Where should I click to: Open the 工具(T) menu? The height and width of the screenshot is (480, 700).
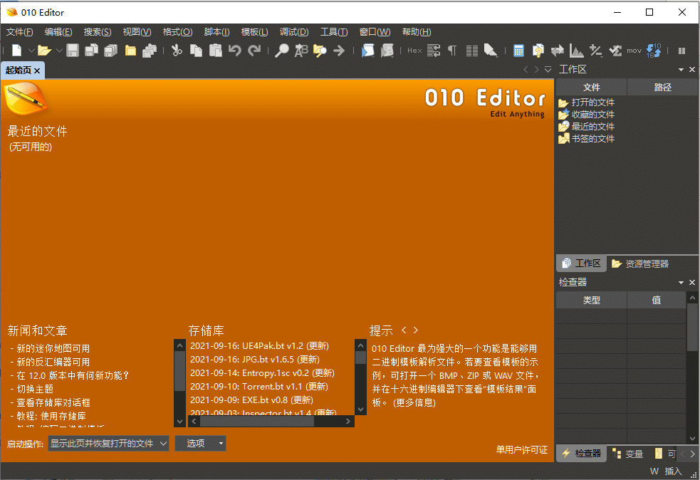coord(334,32)
